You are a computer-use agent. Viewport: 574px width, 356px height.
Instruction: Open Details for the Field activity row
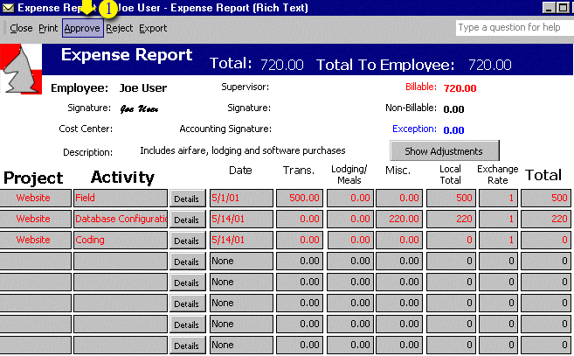[187, 199]
